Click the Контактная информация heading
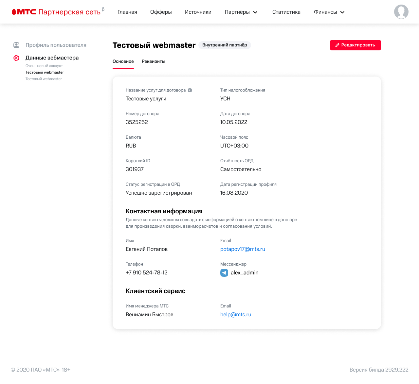 point(164,211)
